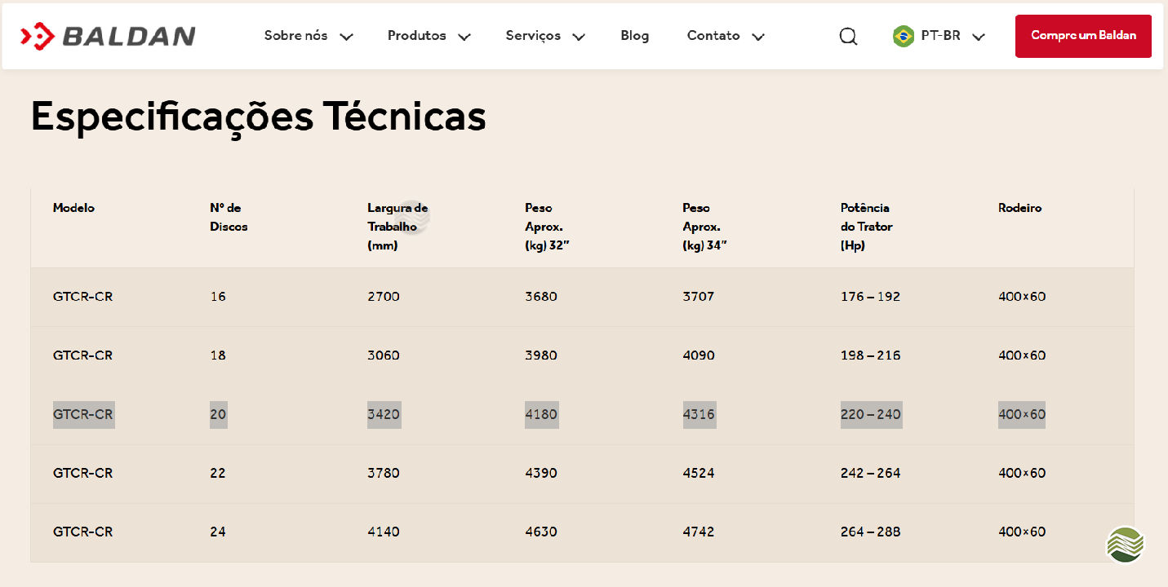Expand the Produtos menu chevron

pyautogui.click(x=464, y=37)
